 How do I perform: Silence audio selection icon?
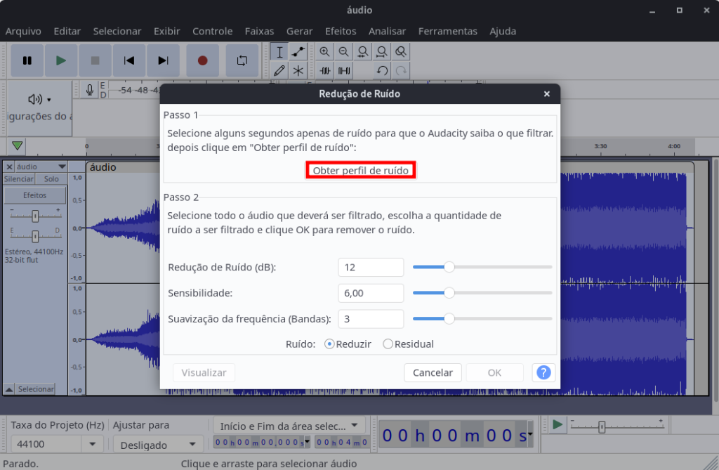click(343, 71)
